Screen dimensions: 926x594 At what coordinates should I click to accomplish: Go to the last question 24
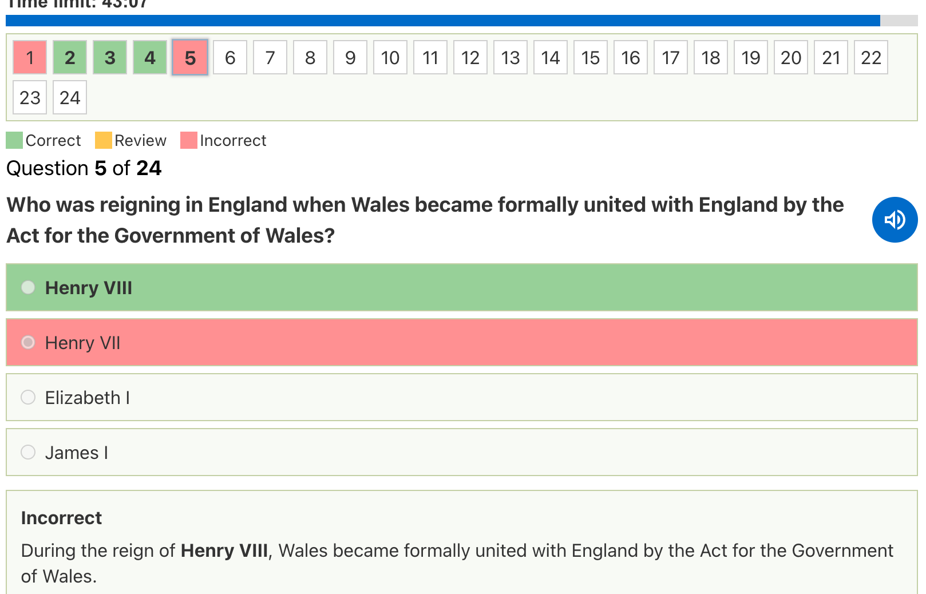[70, 97]
